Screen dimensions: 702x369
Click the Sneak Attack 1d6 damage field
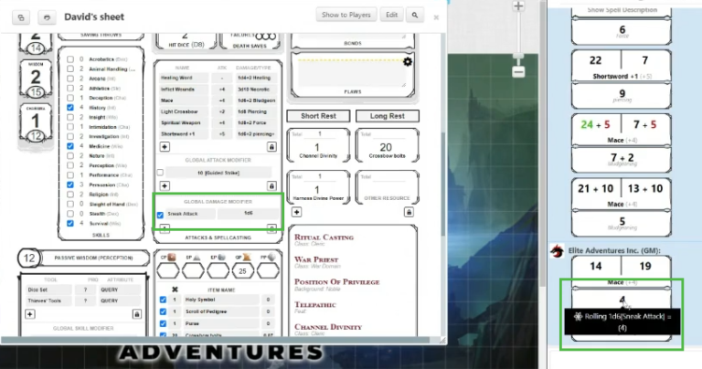[x=249, y=214]
